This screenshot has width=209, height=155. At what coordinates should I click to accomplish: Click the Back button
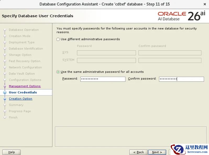point(139,152)
